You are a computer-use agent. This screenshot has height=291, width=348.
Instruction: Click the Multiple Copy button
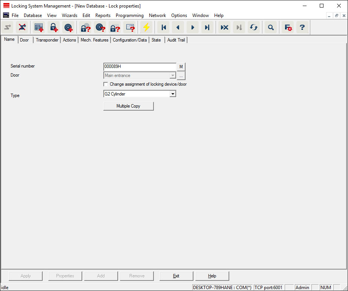click(x=128, y=106)
